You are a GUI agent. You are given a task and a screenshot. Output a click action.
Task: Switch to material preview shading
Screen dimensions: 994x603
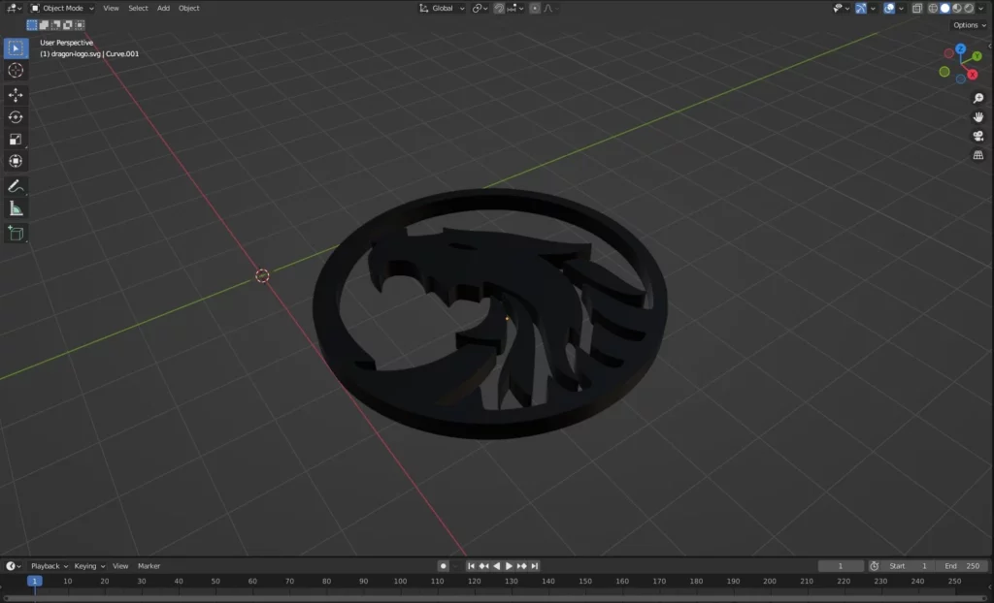[957, 8]
